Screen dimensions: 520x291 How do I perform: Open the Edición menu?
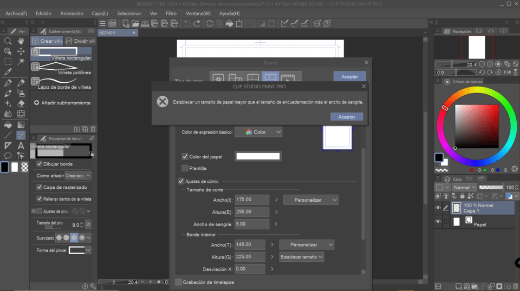tap(43, 13)
